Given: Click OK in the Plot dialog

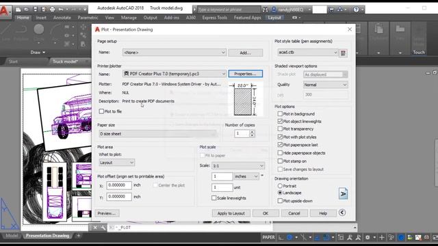Looking at the screenshot, I should click(x=266, y=213).
